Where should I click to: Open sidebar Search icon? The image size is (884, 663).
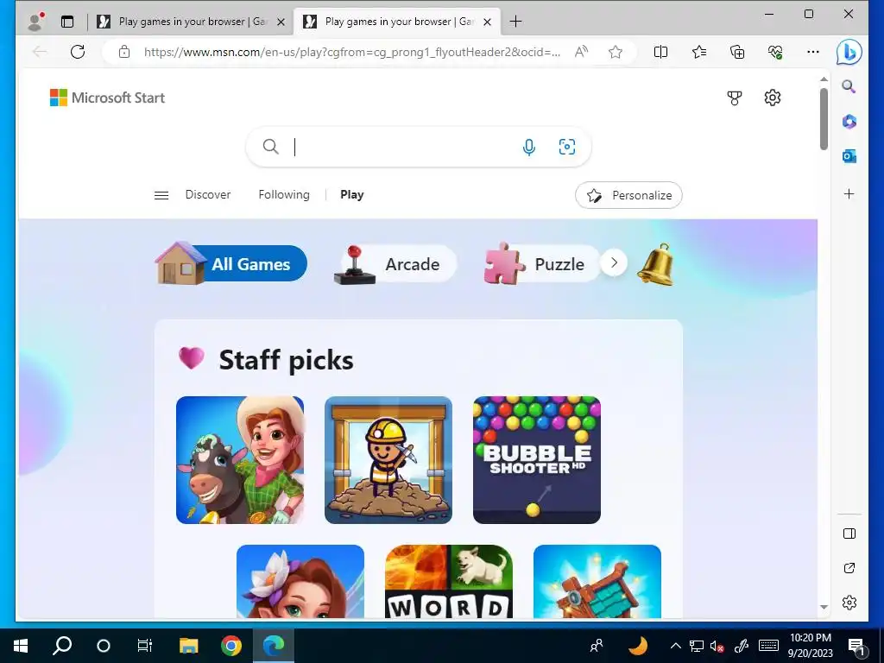click(x=849, y=87)
